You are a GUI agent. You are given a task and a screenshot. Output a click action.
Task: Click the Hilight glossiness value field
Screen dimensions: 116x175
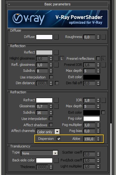pos(42,59)
